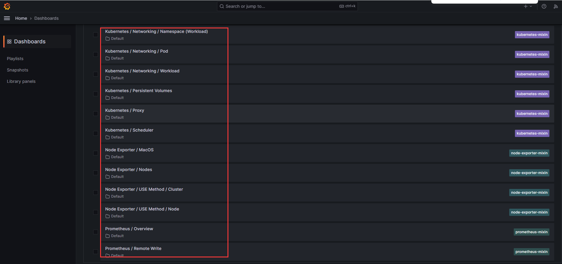Open Prometheus / Remote Write dashboard
Image resolution: width=562 pixels, height=264 pixels.
point(133,248)
